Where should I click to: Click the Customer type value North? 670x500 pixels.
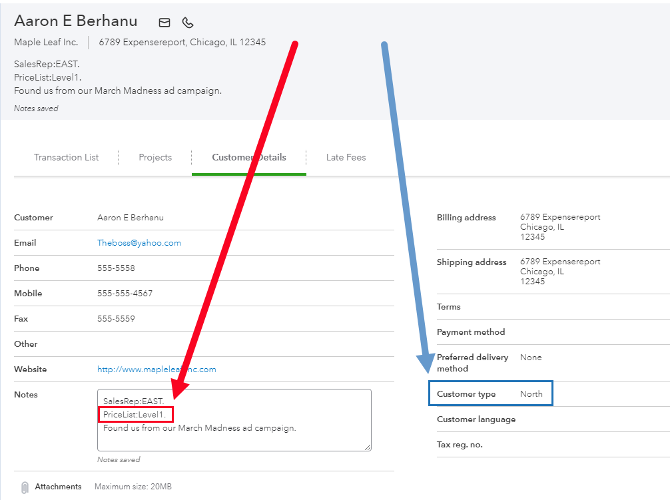tap(531, 394)
